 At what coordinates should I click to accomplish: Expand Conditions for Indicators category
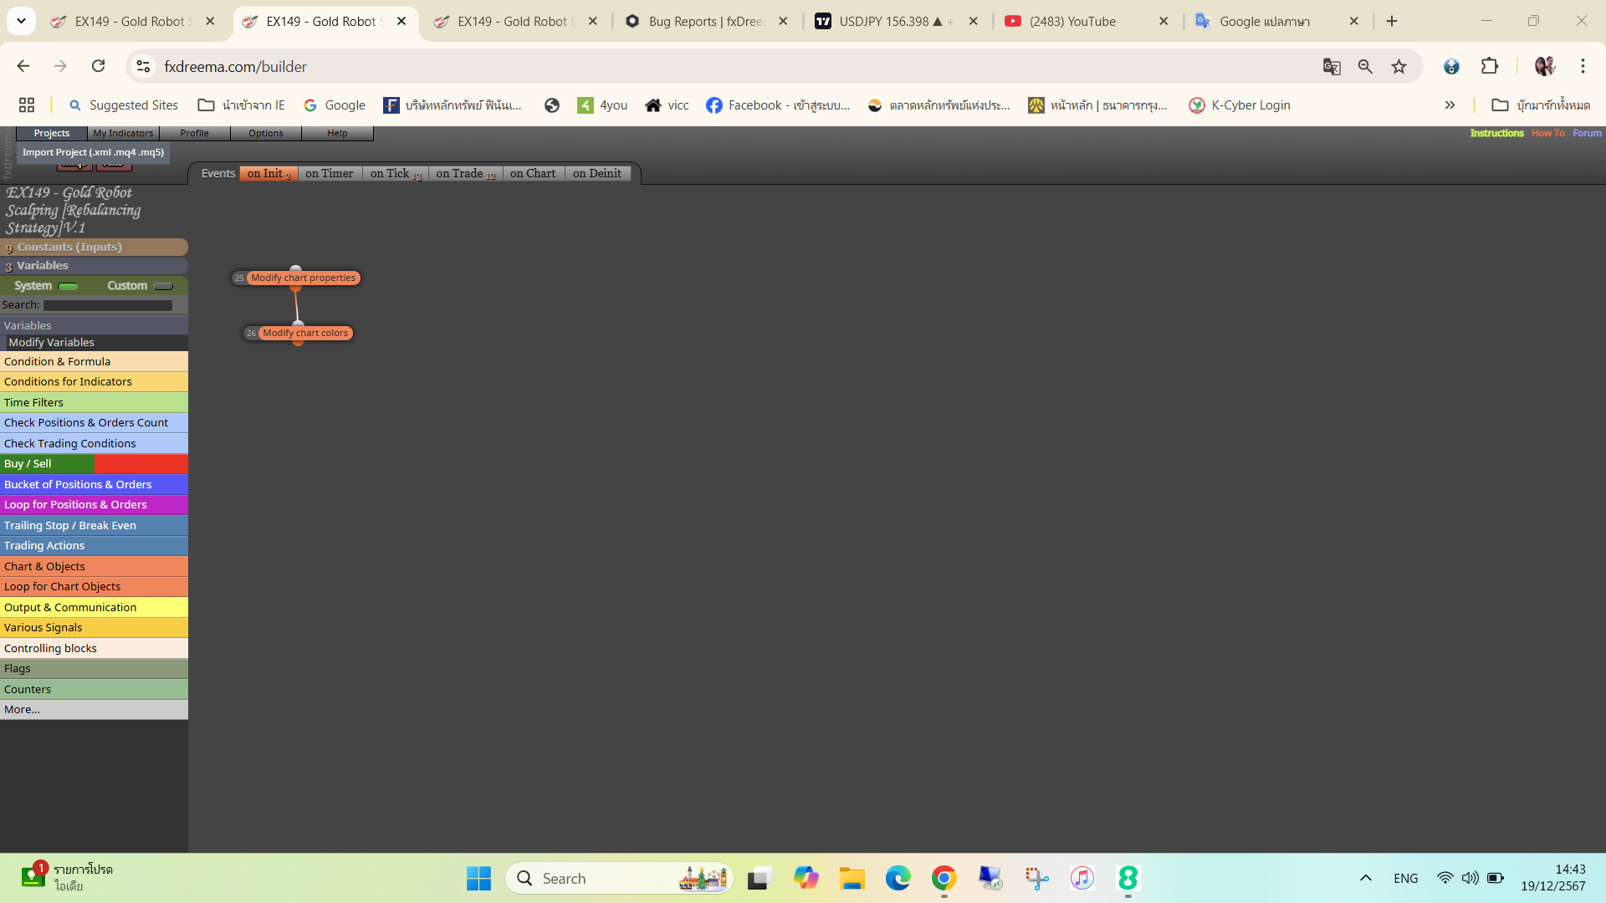(x=94, y=382)
